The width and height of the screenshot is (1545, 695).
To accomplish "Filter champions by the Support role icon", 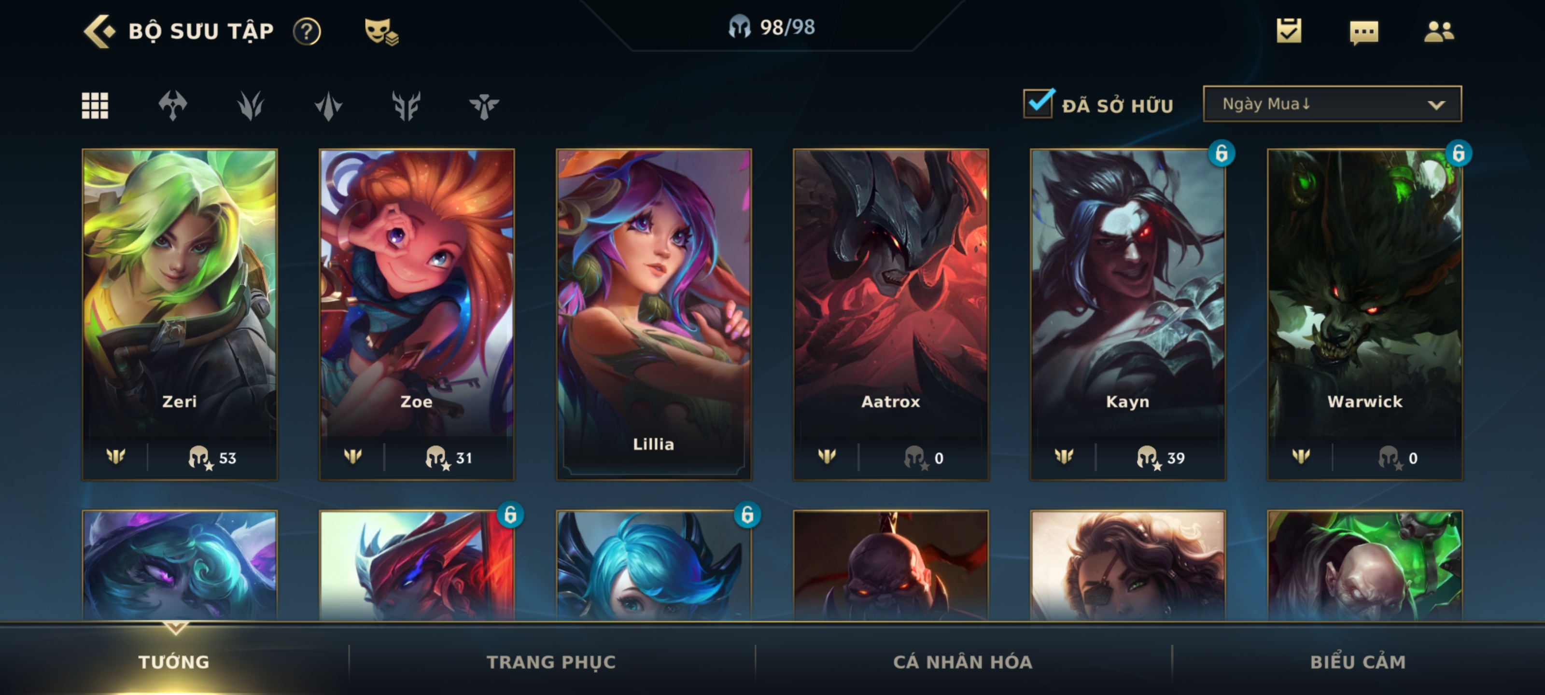I will 484,106.
